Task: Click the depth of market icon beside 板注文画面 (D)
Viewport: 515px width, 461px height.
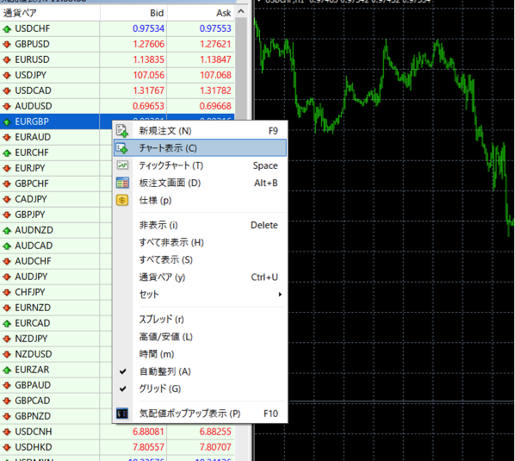Action: click(x=122, y=183)
